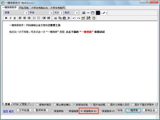Click the insert image icon in top toolbar
This screenshot has width=160, height=120.
(84, 13)
